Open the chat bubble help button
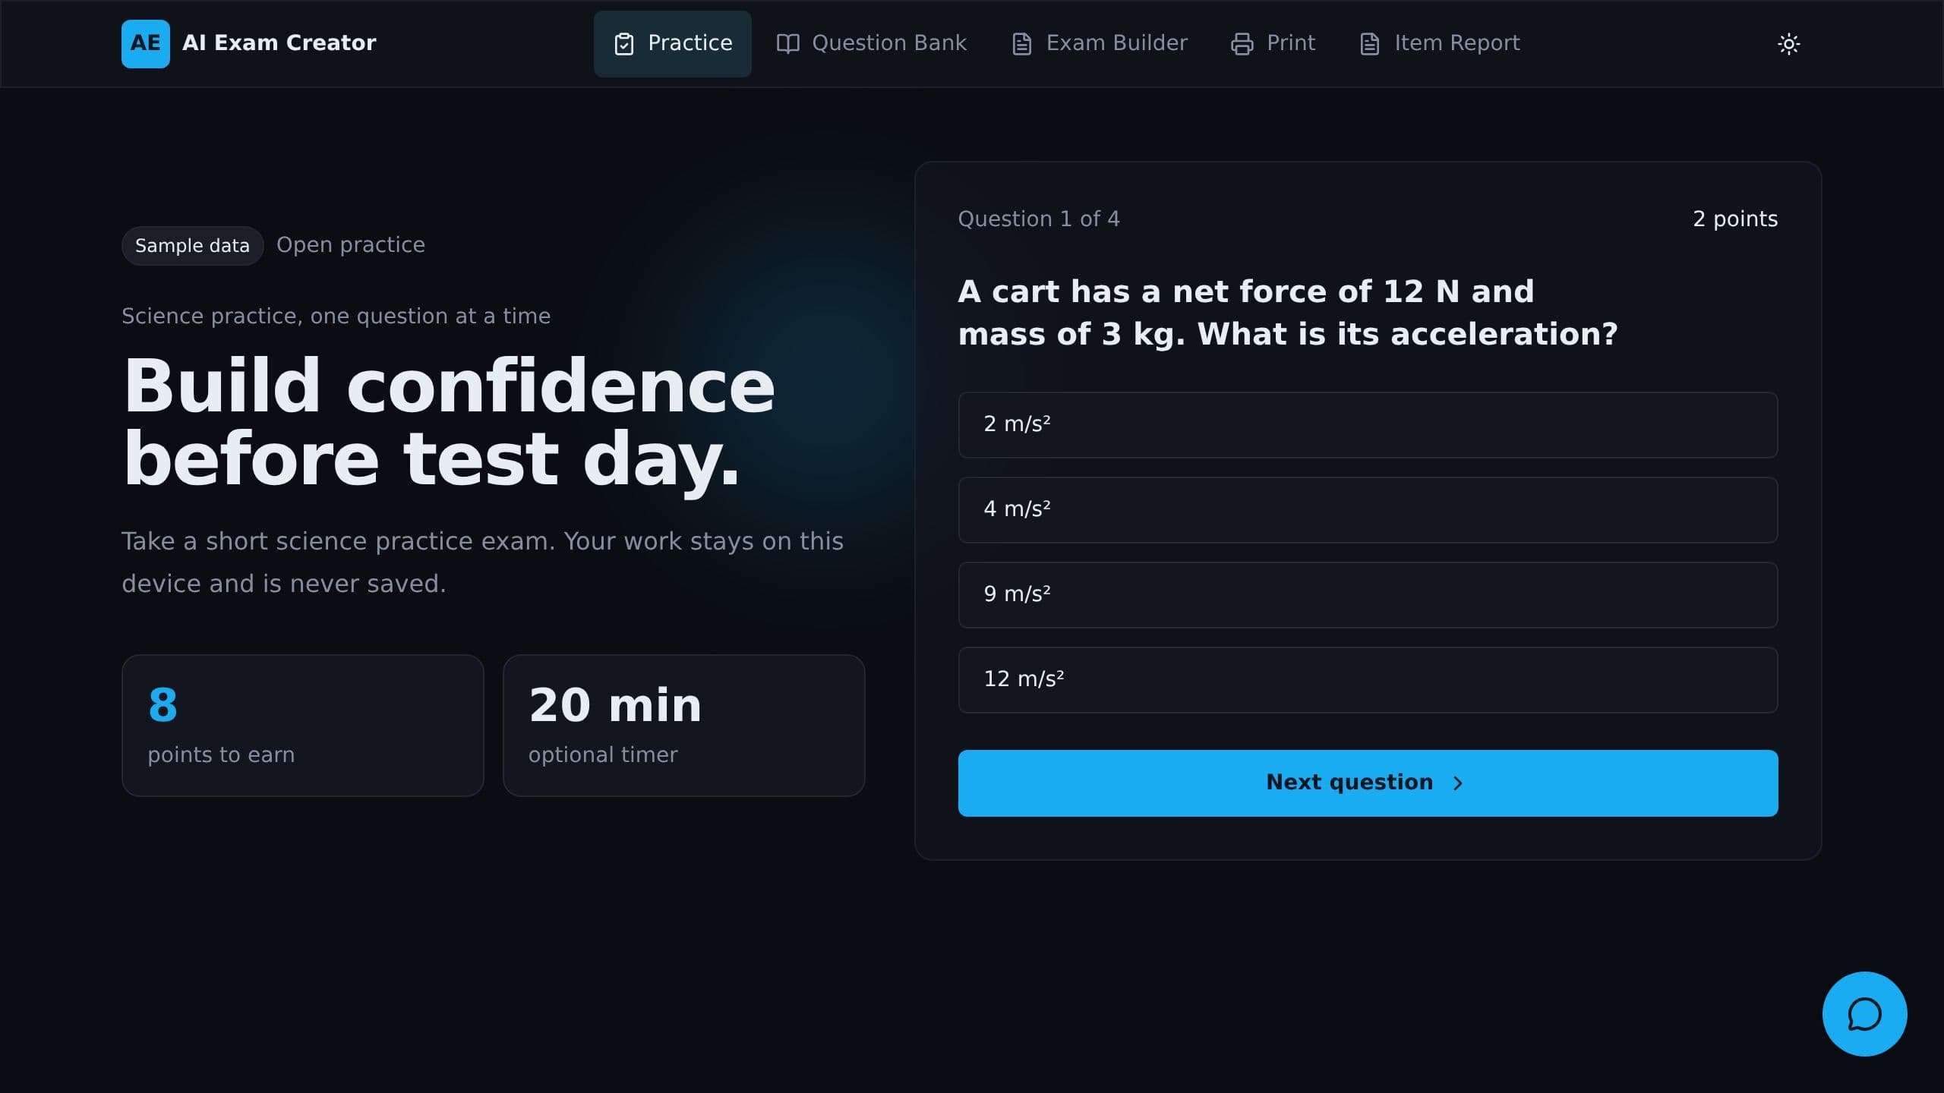Screen dimensions: 1944x1093 (x=1864, y=1013)
